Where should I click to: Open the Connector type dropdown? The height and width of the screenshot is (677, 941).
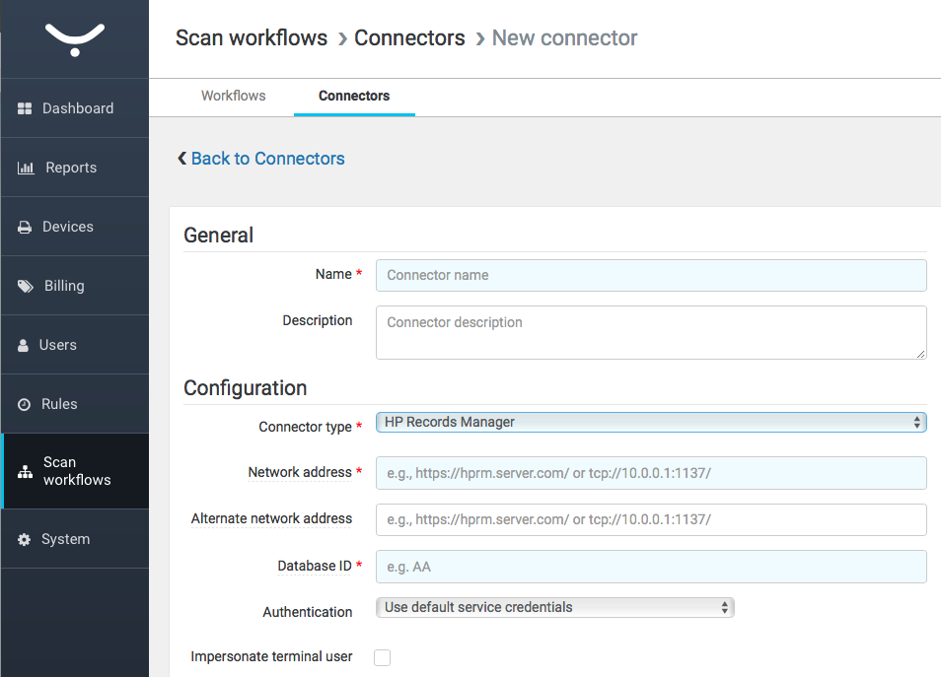click(x=651, y=423)
